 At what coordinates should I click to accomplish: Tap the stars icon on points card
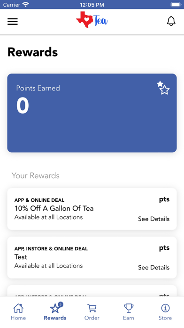(163, 88)
